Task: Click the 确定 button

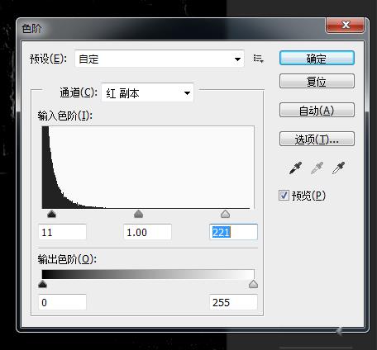Action: 317,58
